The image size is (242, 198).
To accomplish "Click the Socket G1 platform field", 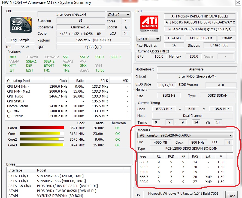I will point(93,40).
